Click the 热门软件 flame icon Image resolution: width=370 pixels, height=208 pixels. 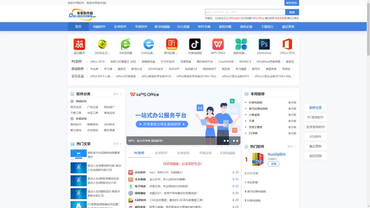pos(246,146)
